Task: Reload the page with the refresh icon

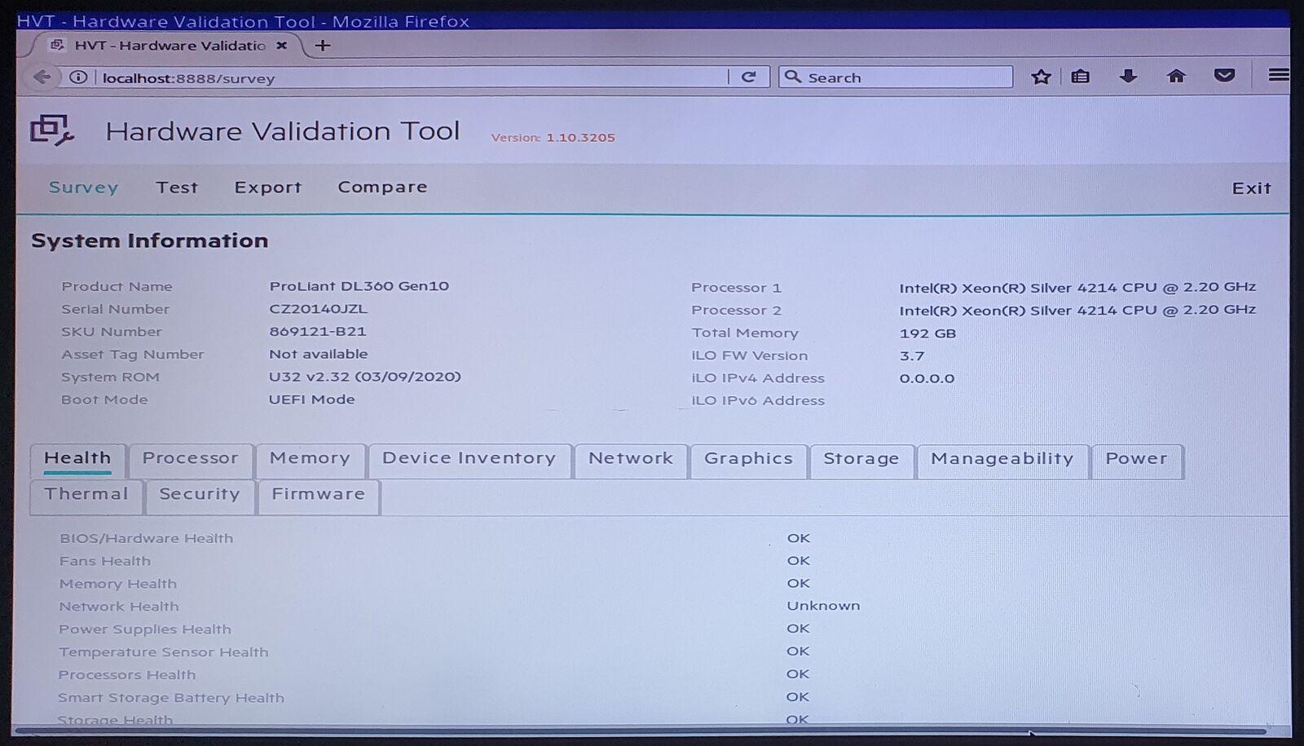Action: pos(748,77)
